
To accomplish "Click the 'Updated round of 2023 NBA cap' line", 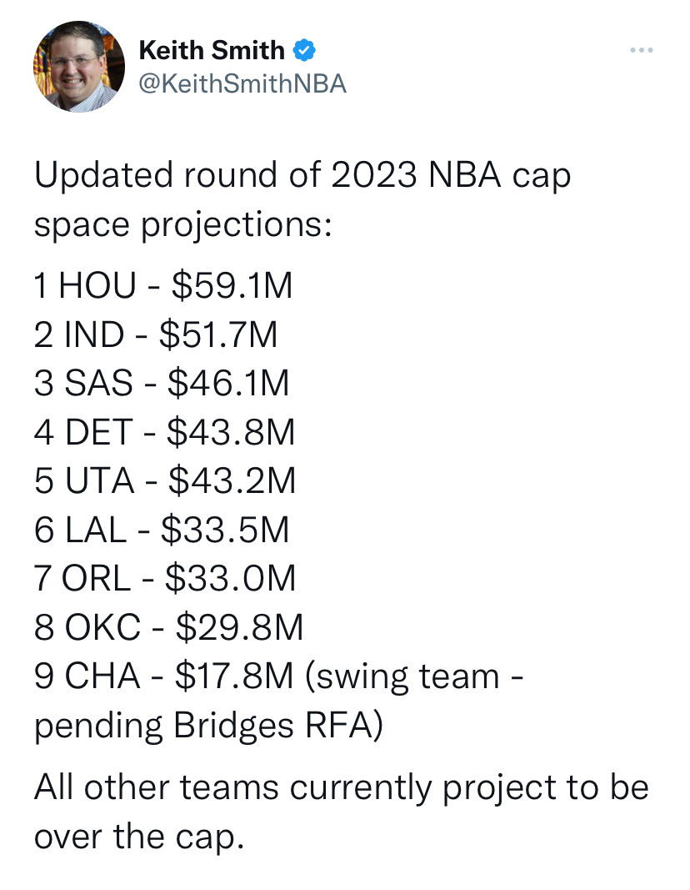I will 302,177.
